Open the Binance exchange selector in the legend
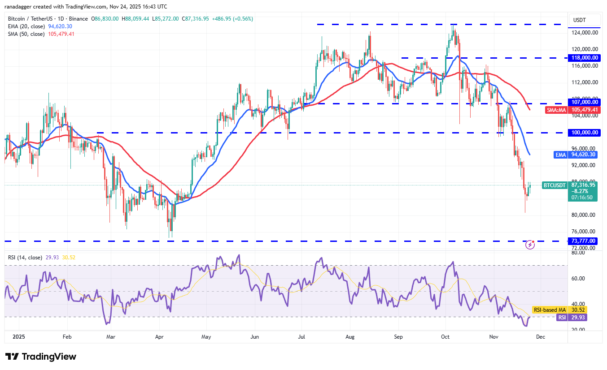 (78, 18)
